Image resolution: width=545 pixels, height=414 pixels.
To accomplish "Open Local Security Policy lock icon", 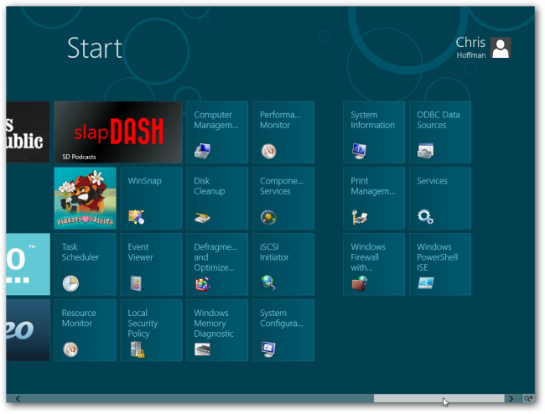I will 138,349.
